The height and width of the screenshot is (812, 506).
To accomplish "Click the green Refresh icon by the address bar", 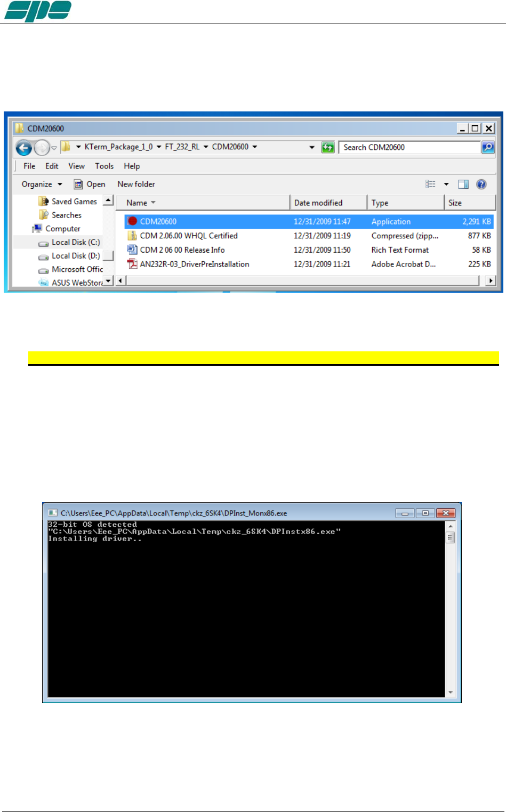I will pyautogui.click(x=328, y=147).
